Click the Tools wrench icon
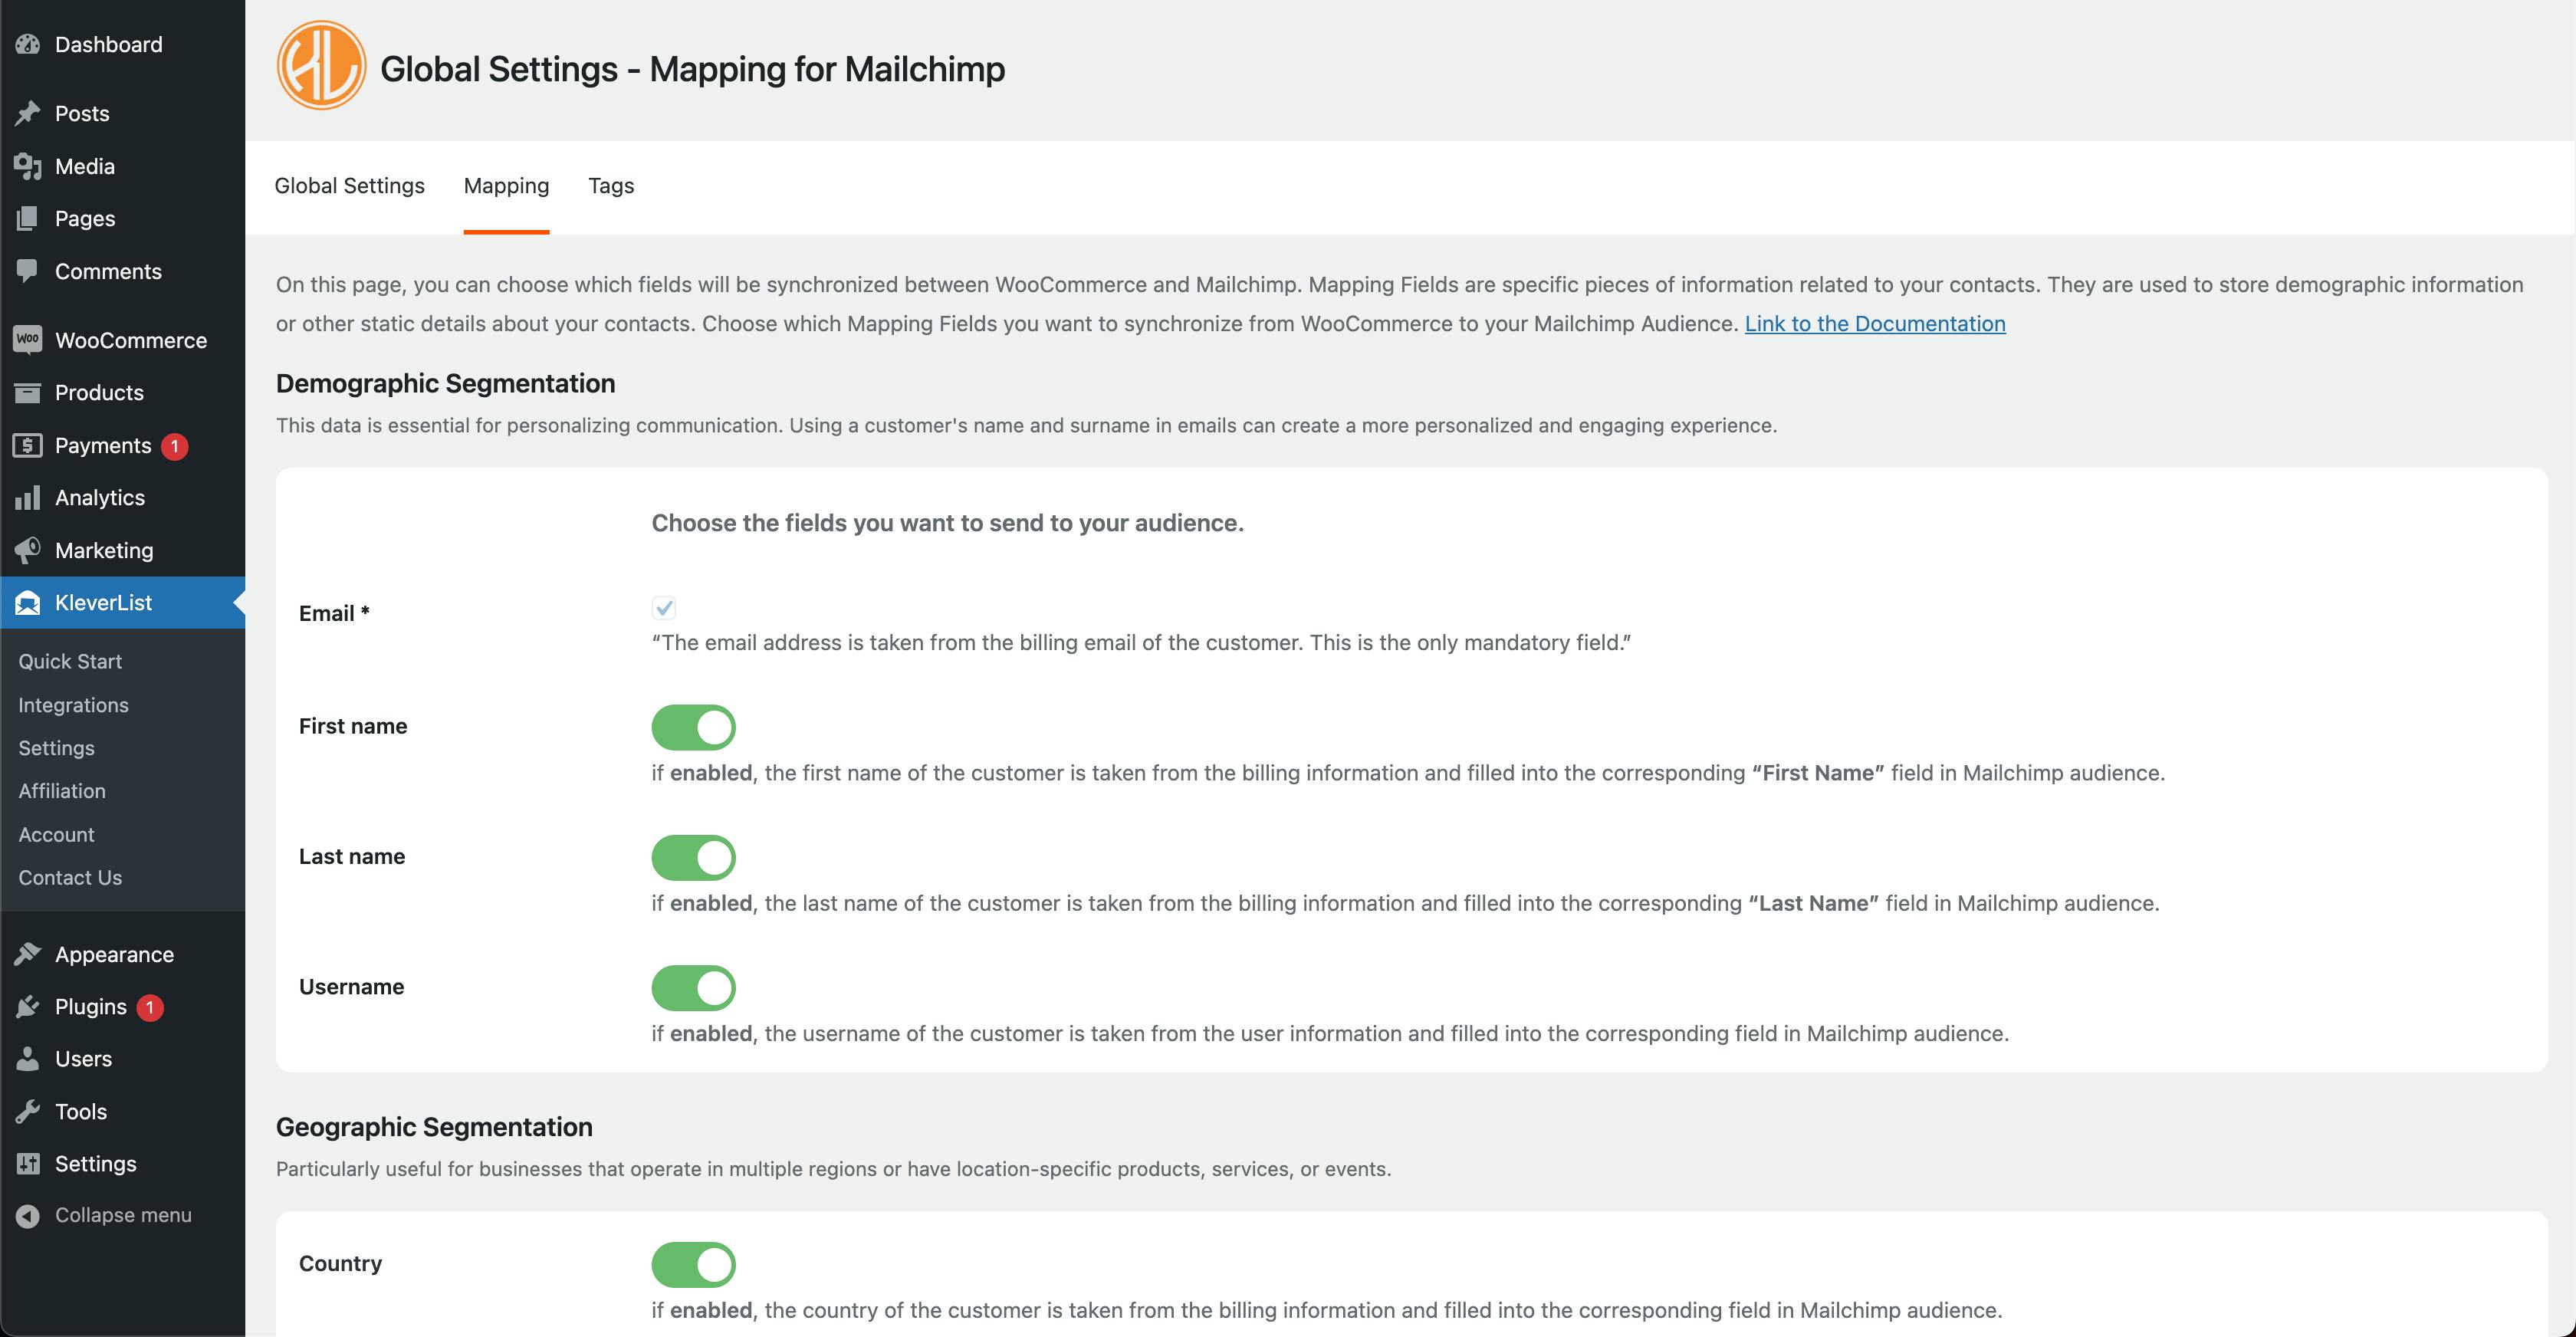Screen dimensions: 2576x1337 pyautogui.click(x=28, y=1111)
